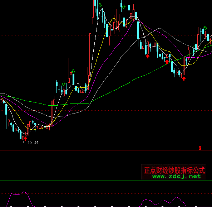This screenshot has width=212, height=207.
Task: Select the middle red up arrow on the right side
Action: tap(167, 62)
